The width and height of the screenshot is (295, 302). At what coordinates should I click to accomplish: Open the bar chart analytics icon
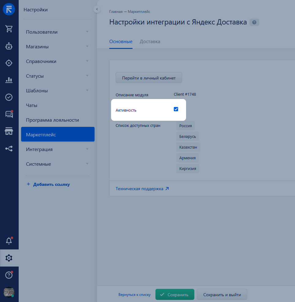point(9,80)
